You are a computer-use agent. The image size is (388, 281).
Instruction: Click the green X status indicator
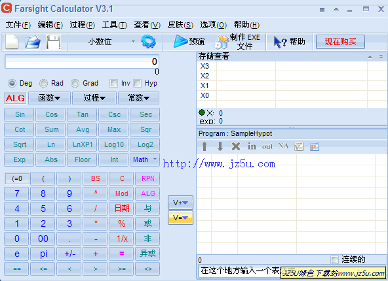[202, 113]
